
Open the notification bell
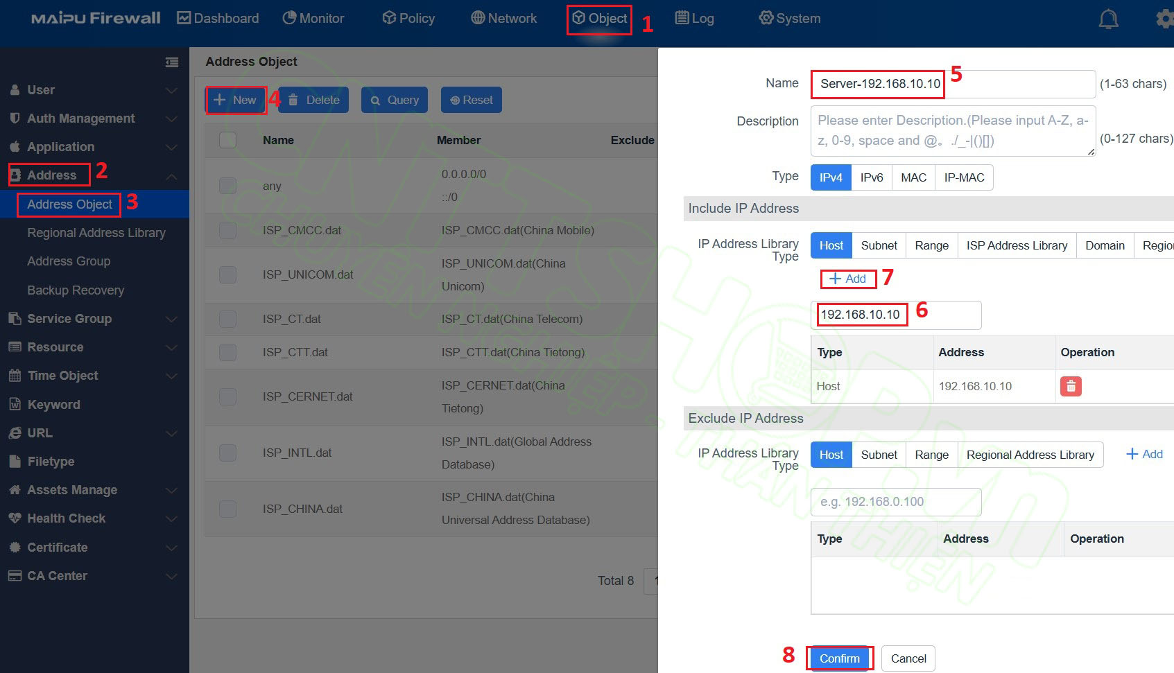1107,19
